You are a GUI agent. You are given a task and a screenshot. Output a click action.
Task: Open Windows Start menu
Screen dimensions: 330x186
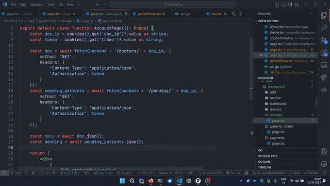pyautogui.click(x=122, y=181)
